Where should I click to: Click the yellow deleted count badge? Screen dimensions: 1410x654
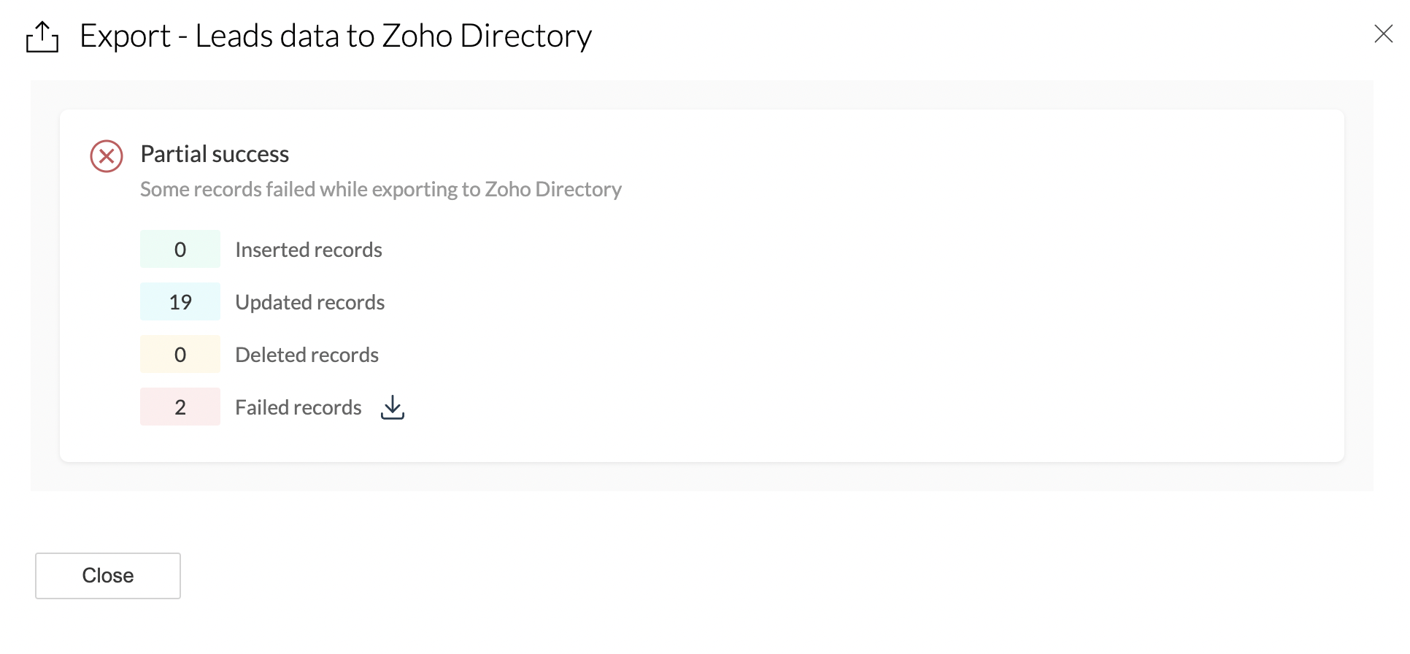point(180,355)
